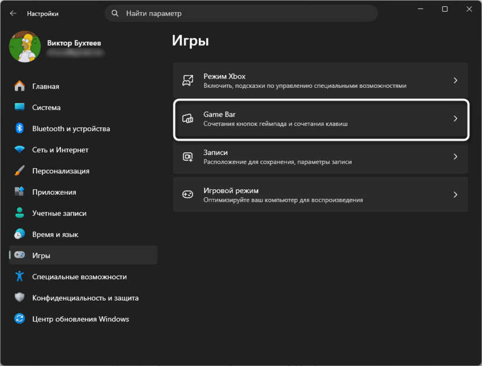Click the Wi-Fi icon for Сеть и Интернет
The image size is (482, 366).
[20, 149]
